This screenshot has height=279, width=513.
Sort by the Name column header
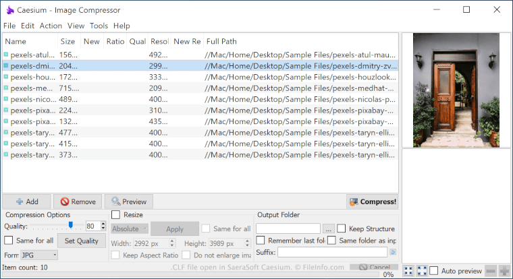(x=30, y=41)
